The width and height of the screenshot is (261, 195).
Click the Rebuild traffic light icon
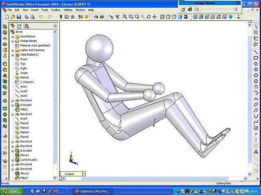[61, 17]
